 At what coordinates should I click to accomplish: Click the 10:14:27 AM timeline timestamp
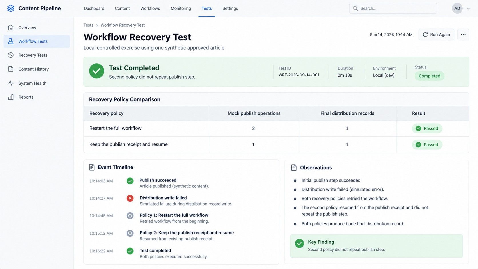(x=101, y=198)
